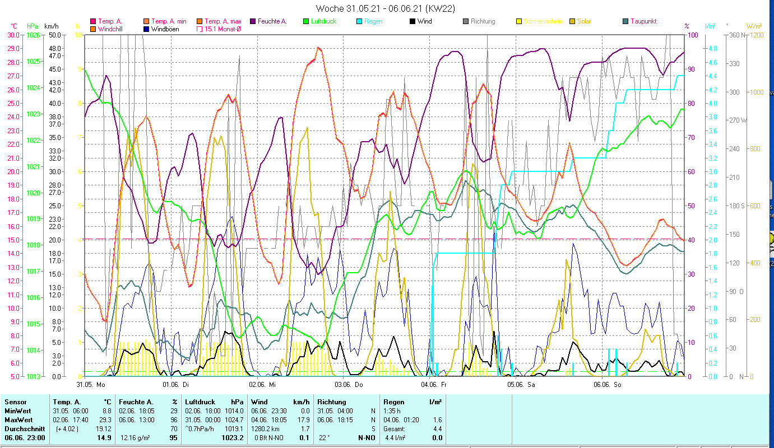The image size is (774, 448).
Task: Click the 'Durchschnitt' row label
Action: pyautogui.click(x=24, y=429)
